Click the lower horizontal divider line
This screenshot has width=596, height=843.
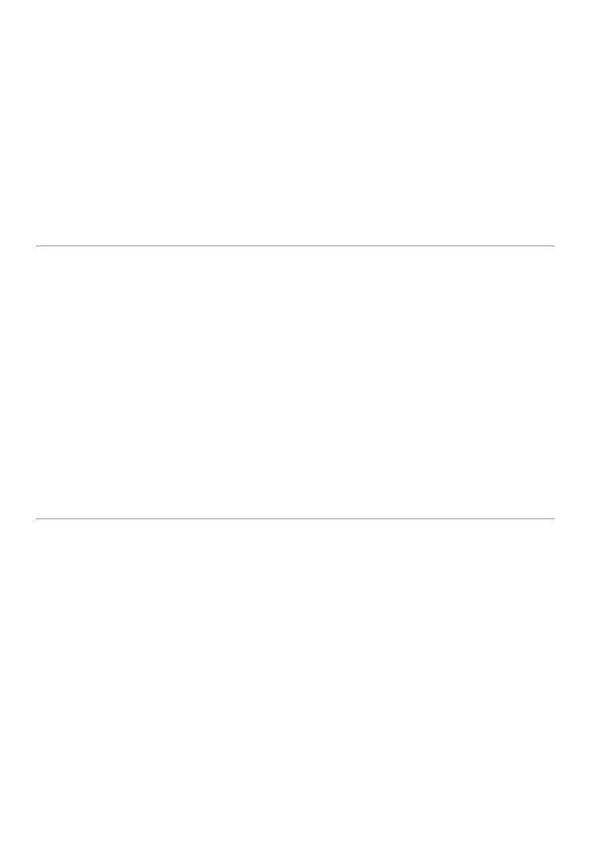tap(295, 519)
